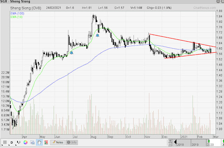Select the hand pan tool
The width and height of the screenshot is (224, 148).
[x=39, y=142]
